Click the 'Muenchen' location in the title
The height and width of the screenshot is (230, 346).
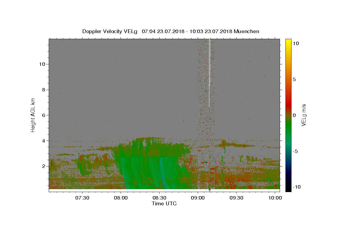(x=247, y=31)
